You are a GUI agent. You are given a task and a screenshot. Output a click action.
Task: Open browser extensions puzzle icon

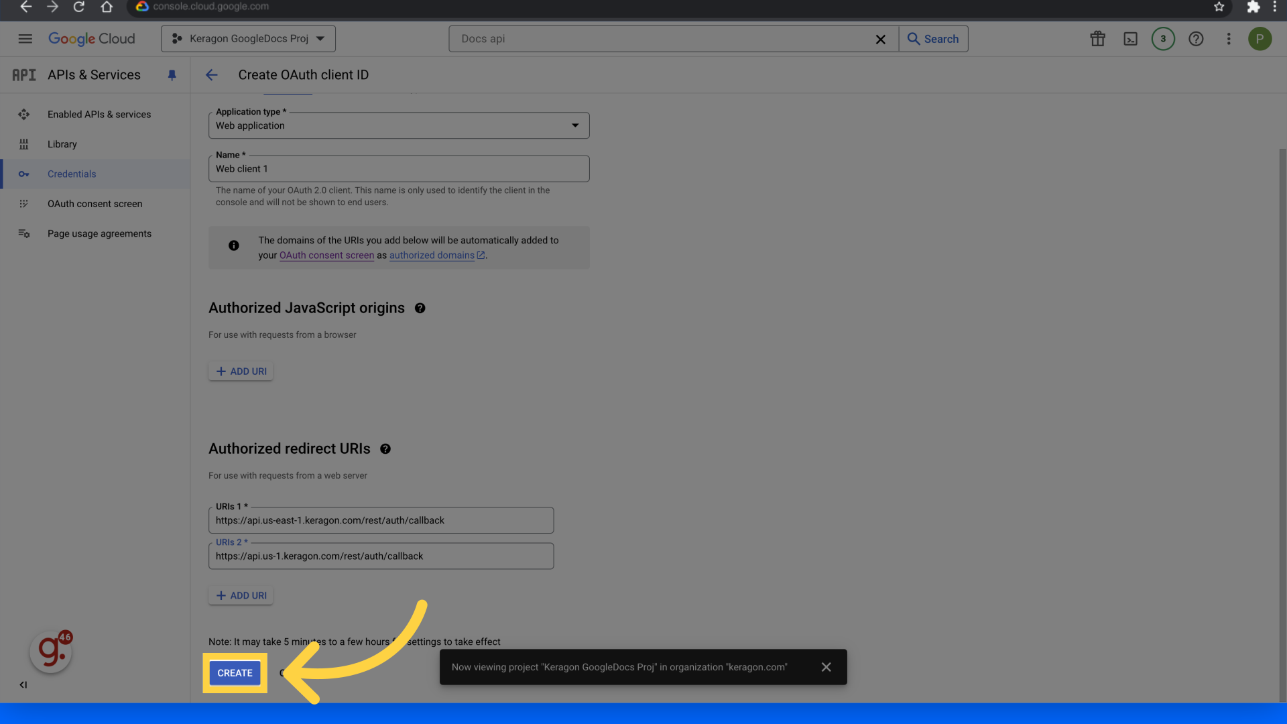pyautogui.click(x=1253, y=7)
